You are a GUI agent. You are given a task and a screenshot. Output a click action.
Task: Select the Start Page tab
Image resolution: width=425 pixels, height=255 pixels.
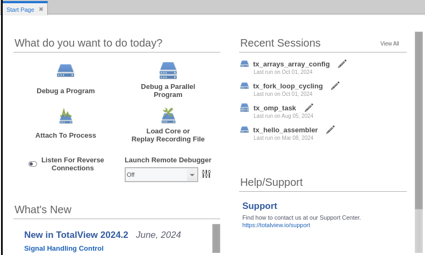(x=20, y=9)
